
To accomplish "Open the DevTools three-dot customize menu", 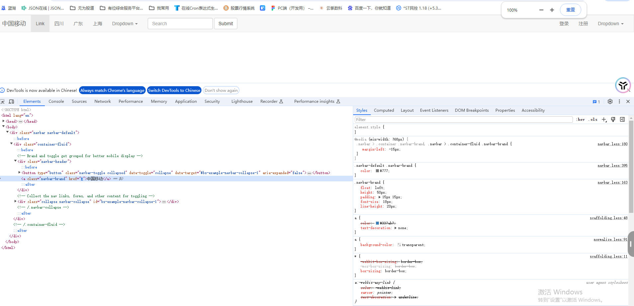I will pyautogui.click(x=619, y=101).
